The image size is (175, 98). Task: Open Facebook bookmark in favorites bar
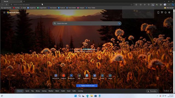[61, 8]
